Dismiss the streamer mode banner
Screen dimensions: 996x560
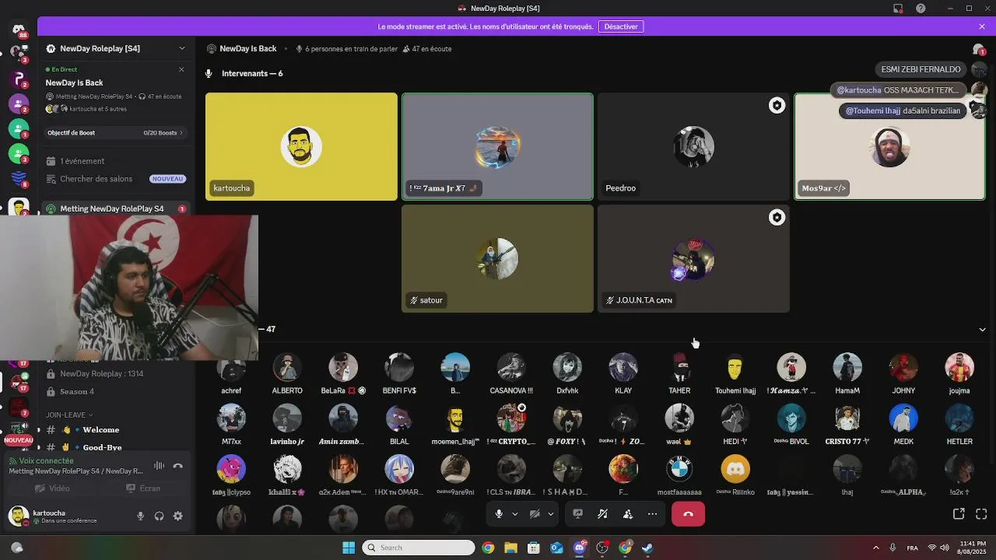pyautogui.click(x=982, y=26)
